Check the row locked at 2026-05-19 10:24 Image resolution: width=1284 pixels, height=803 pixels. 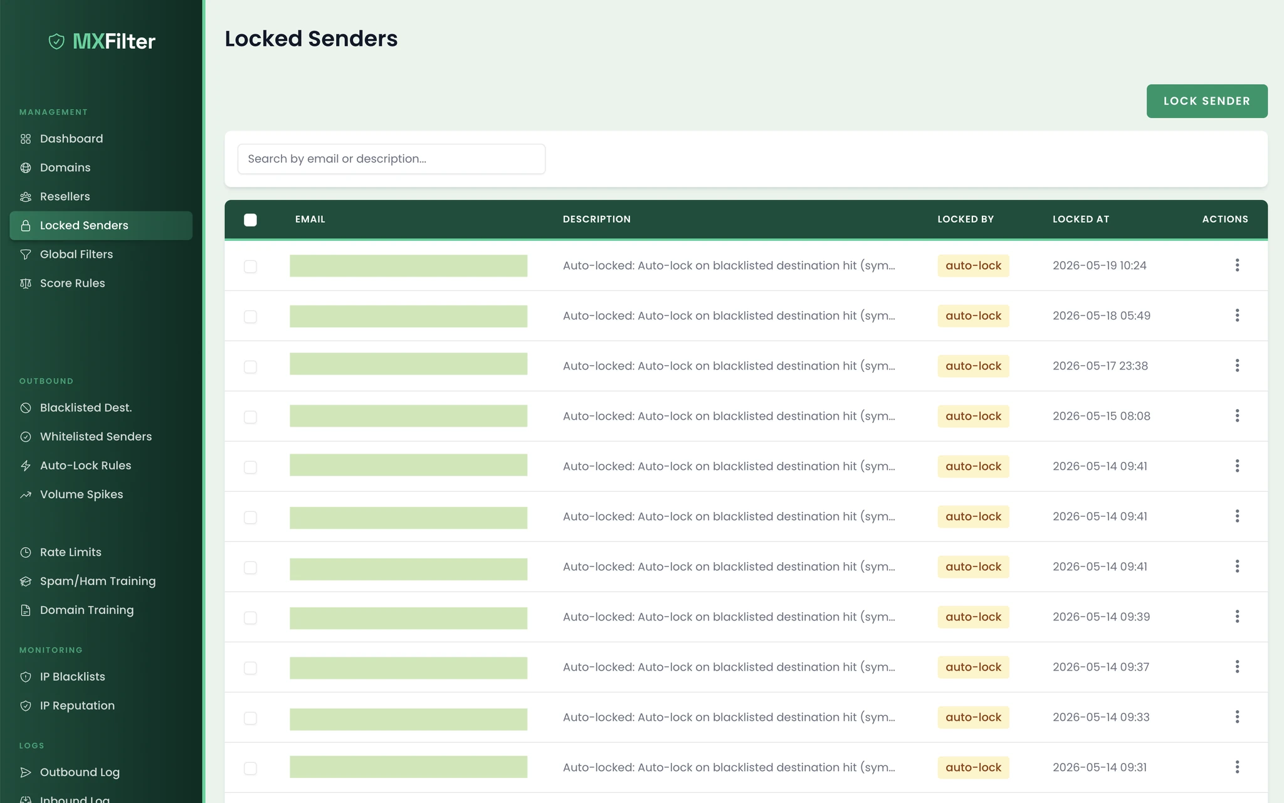250,267
